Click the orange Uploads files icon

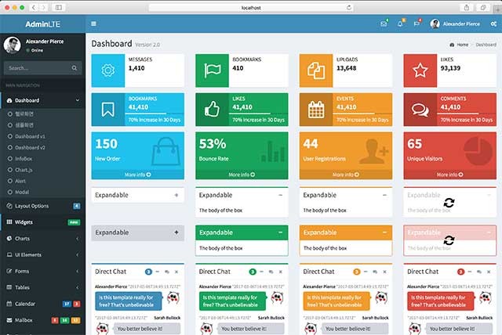tap(316, 70)
